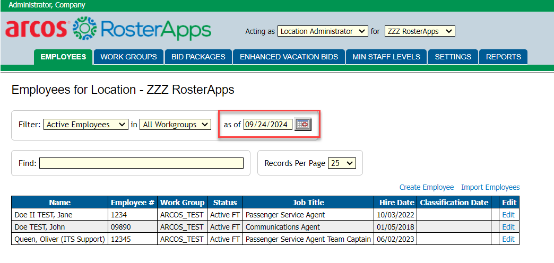Switch to the Work Groups tab
Screen dimensions: 554x263
point(128,57)
